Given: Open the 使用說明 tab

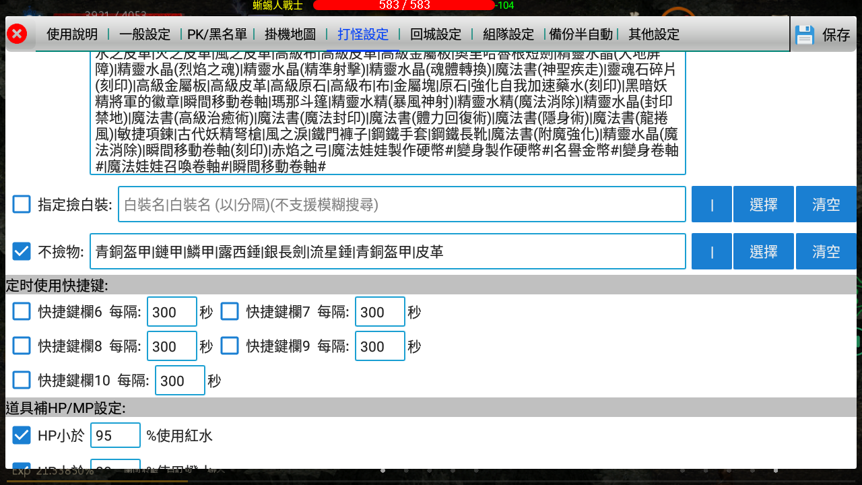Looking at the screenshot, I should (72, 34).
